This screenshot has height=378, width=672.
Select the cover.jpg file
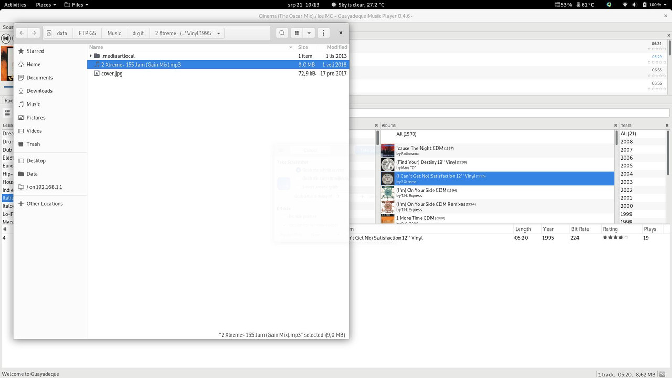(x=218, y=73)
